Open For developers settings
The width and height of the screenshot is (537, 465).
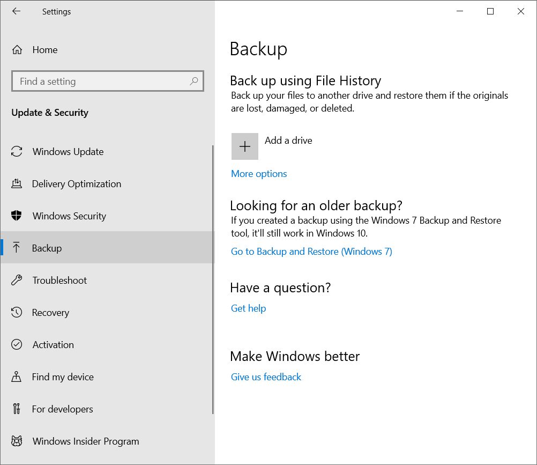pos(107,409)
